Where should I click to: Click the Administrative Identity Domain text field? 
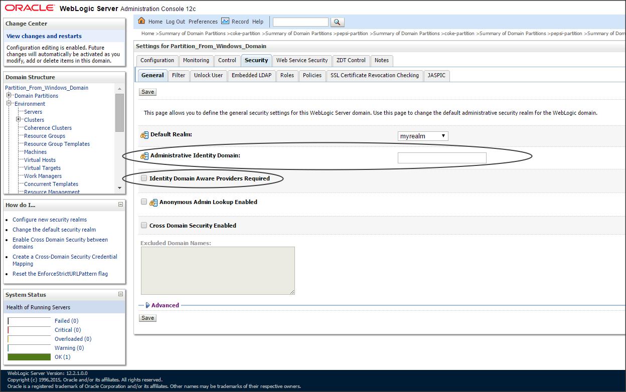[x=442, y=158]
